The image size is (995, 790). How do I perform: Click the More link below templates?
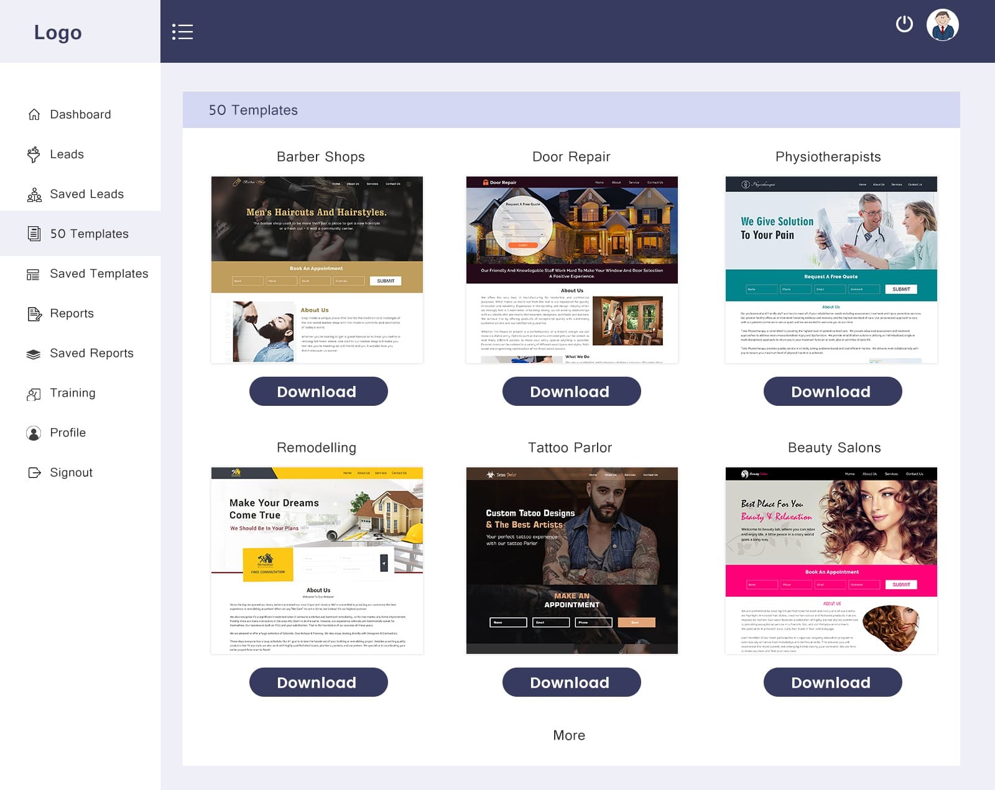pos(569,735)
